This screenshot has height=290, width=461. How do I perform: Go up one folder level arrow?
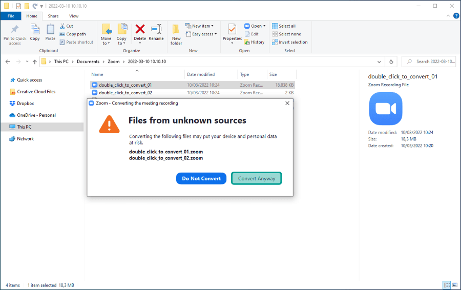(35, 61)
